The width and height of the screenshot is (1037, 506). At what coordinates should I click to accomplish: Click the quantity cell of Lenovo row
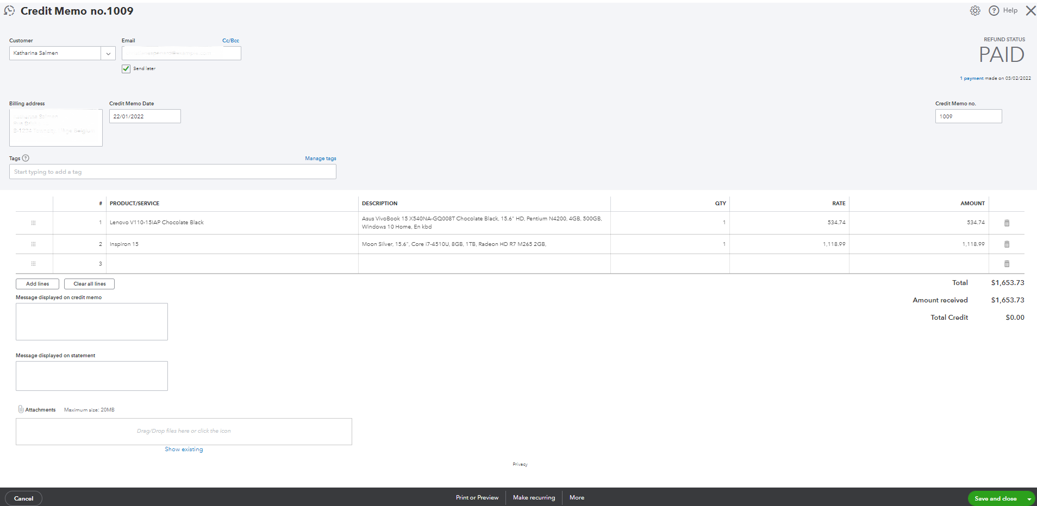670,223
